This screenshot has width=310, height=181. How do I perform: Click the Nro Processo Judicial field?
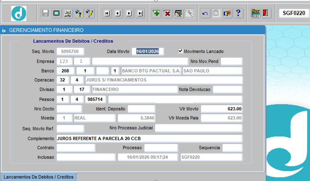198,128
